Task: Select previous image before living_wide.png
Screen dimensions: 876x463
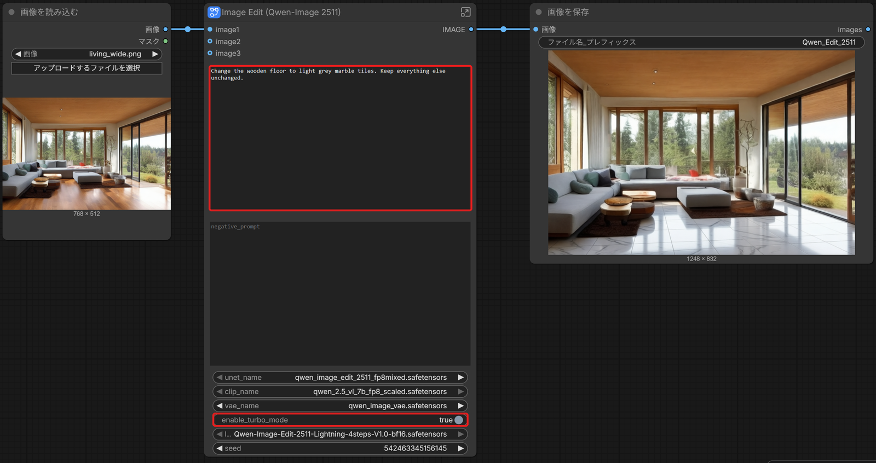Action: pos(18,54)
